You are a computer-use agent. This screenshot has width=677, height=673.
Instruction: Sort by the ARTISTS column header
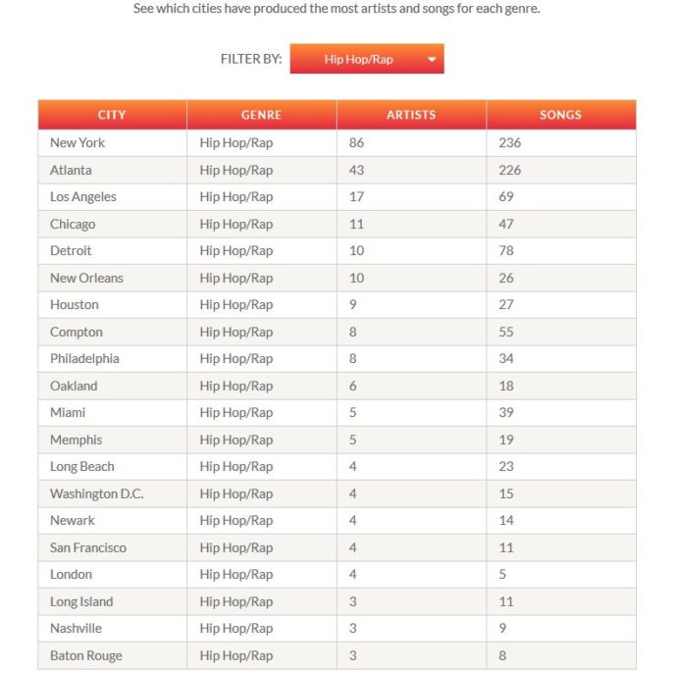point(411,115)
